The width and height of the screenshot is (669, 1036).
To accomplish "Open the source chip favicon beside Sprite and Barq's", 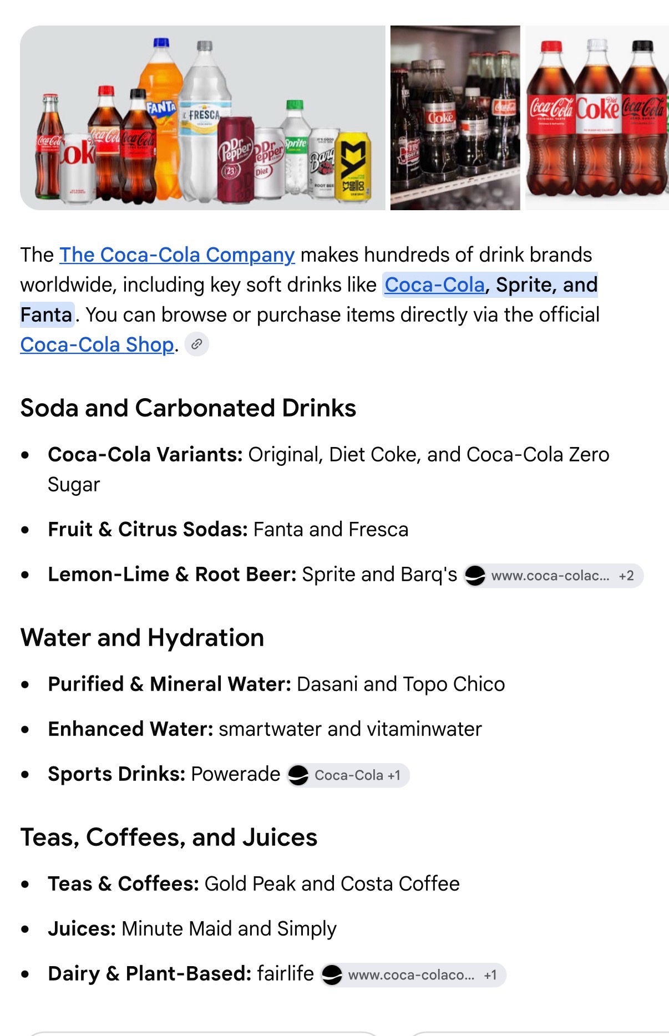I will (x=475, y=576).
